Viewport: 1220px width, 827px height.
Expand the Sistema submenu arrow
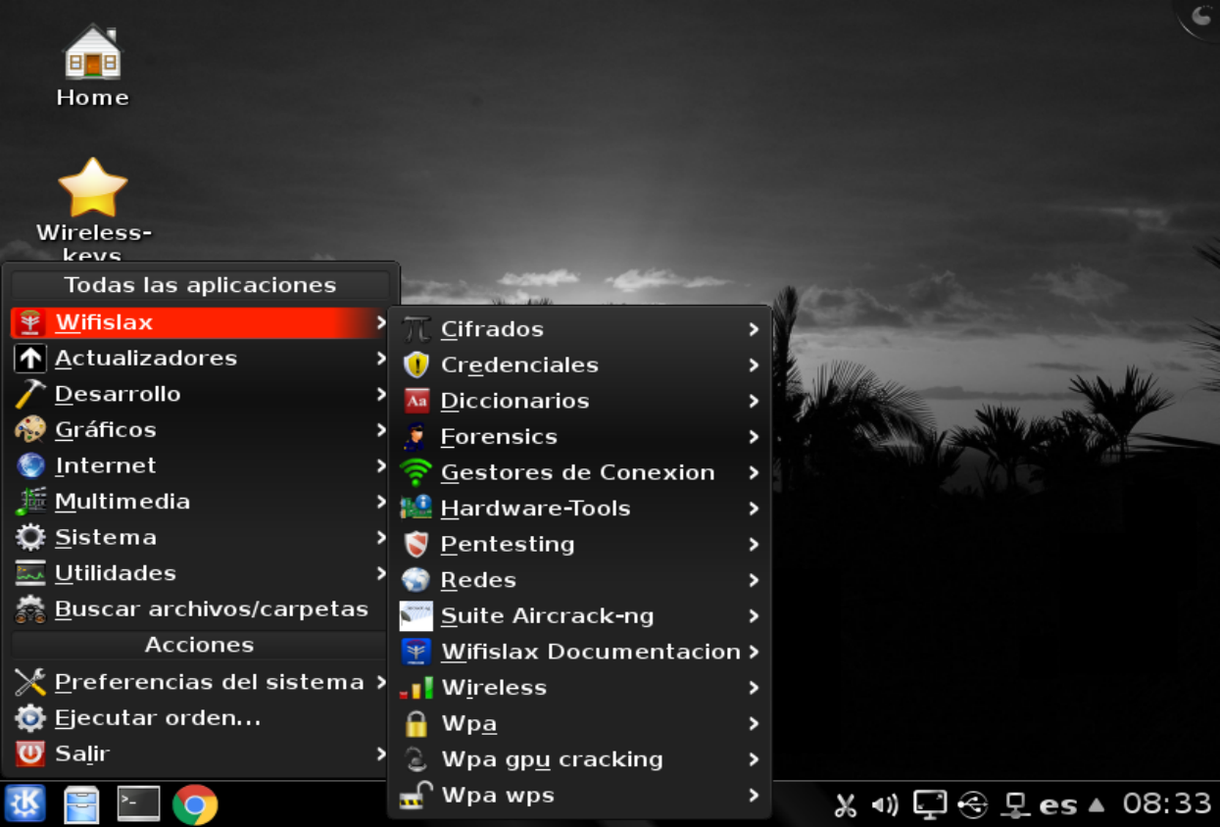(x=381, y=537)
